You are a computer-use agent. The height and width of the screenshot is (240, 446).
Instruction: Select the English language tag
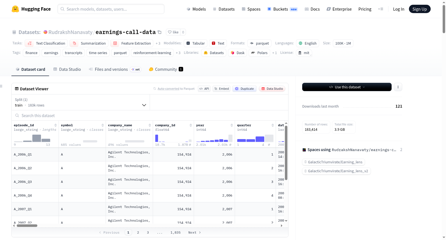click(307, 43)
